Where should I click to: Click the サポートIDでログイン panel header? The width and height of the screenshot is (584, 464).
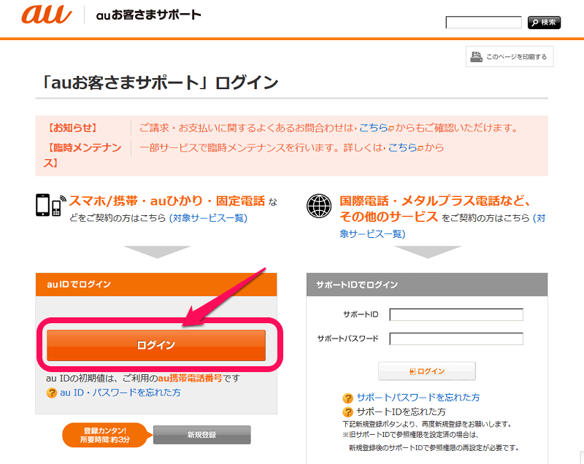click(x=427, y=285)
